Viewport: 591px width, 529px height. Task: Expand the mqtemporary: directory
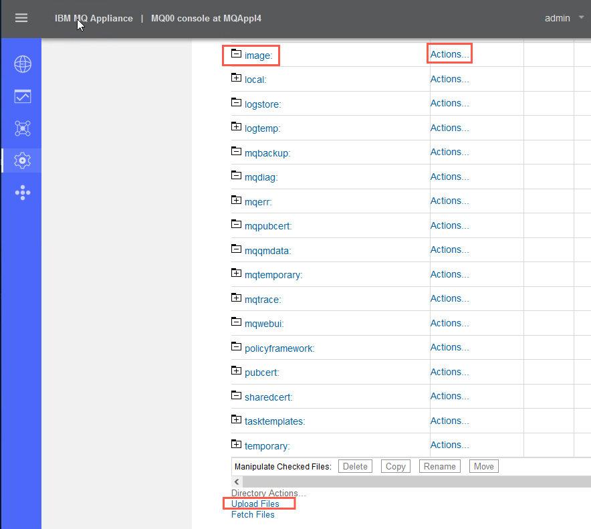(236, 273)
